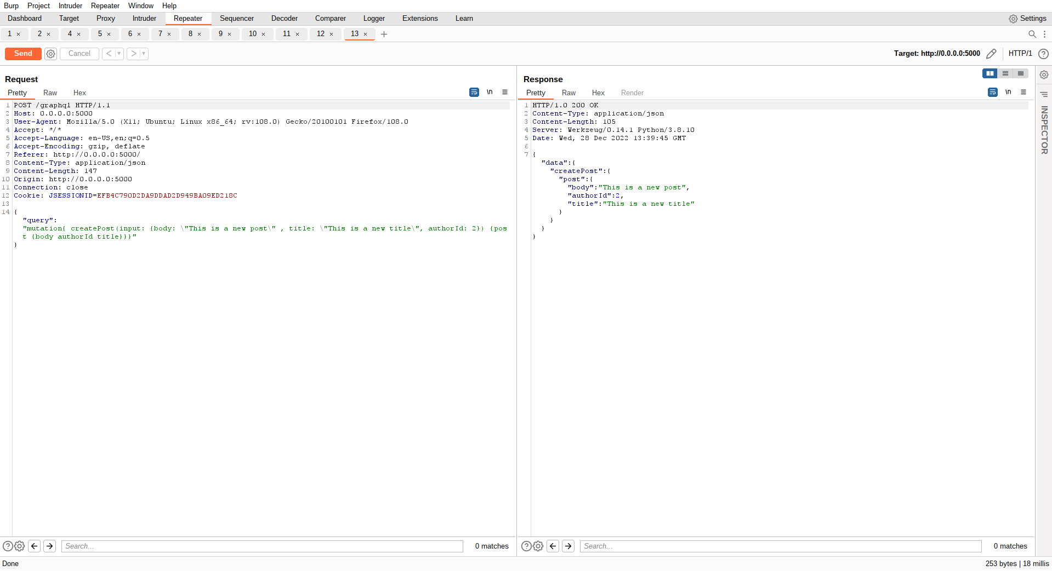
Task: Open the Request panel hamburger menu
Action: click(505, 92)
